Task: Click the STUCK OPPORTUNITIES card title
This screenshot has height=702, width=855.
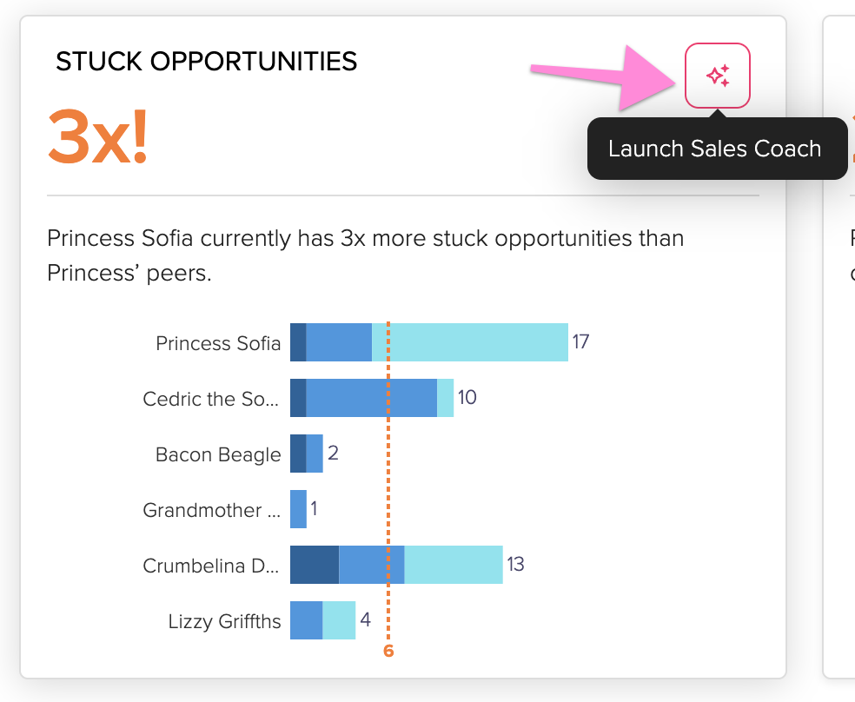Action: tap(206, 61)
